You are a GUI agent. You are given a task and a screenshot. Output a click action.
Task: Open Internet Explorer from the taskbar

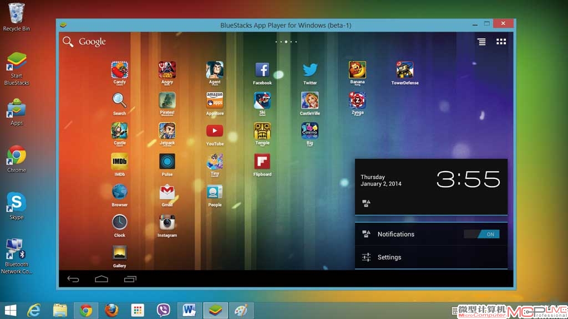point(34,310)
